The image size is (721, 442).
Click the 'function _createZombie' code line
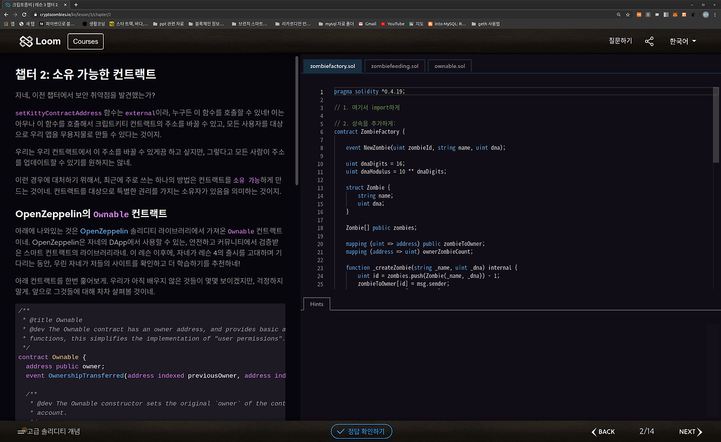tap(431, 268)
